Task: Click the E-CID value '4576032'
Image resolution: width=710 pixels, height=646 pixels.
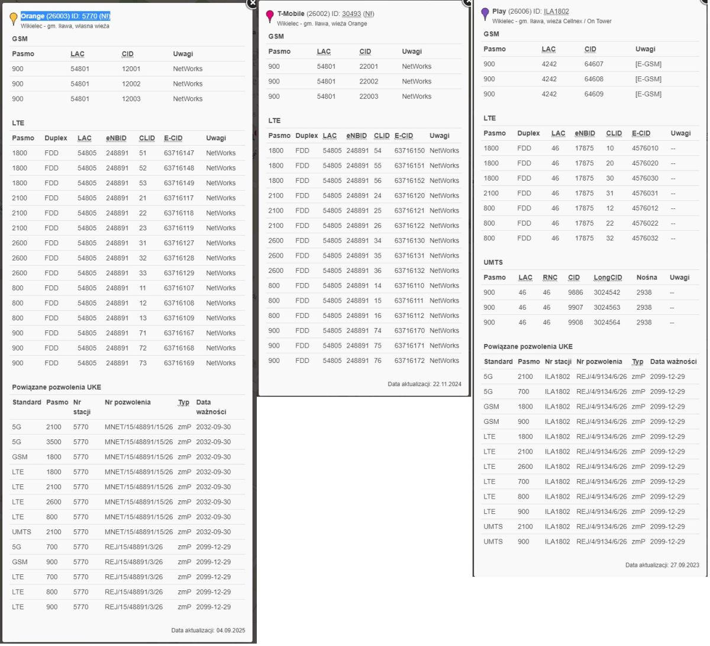Action: 645,239
